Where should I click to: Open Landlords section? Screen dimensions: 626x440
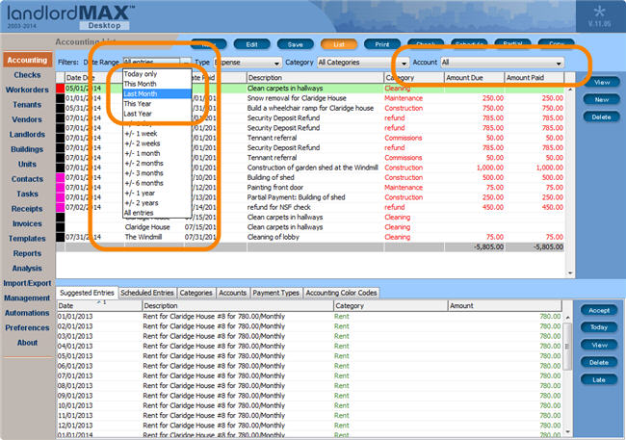pos(27,135)
